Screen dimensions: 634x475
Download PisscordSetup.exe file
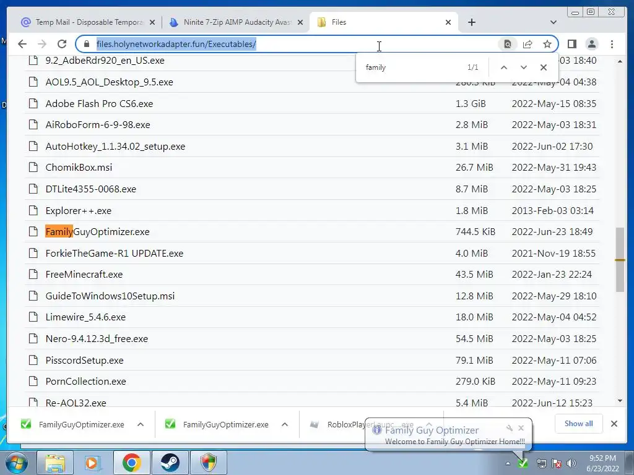84,360
